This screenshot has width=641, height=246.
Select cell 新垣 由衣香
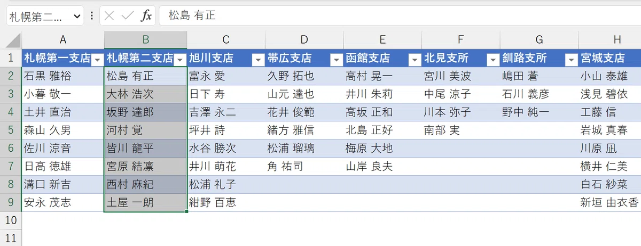click(x=609, y=203)
